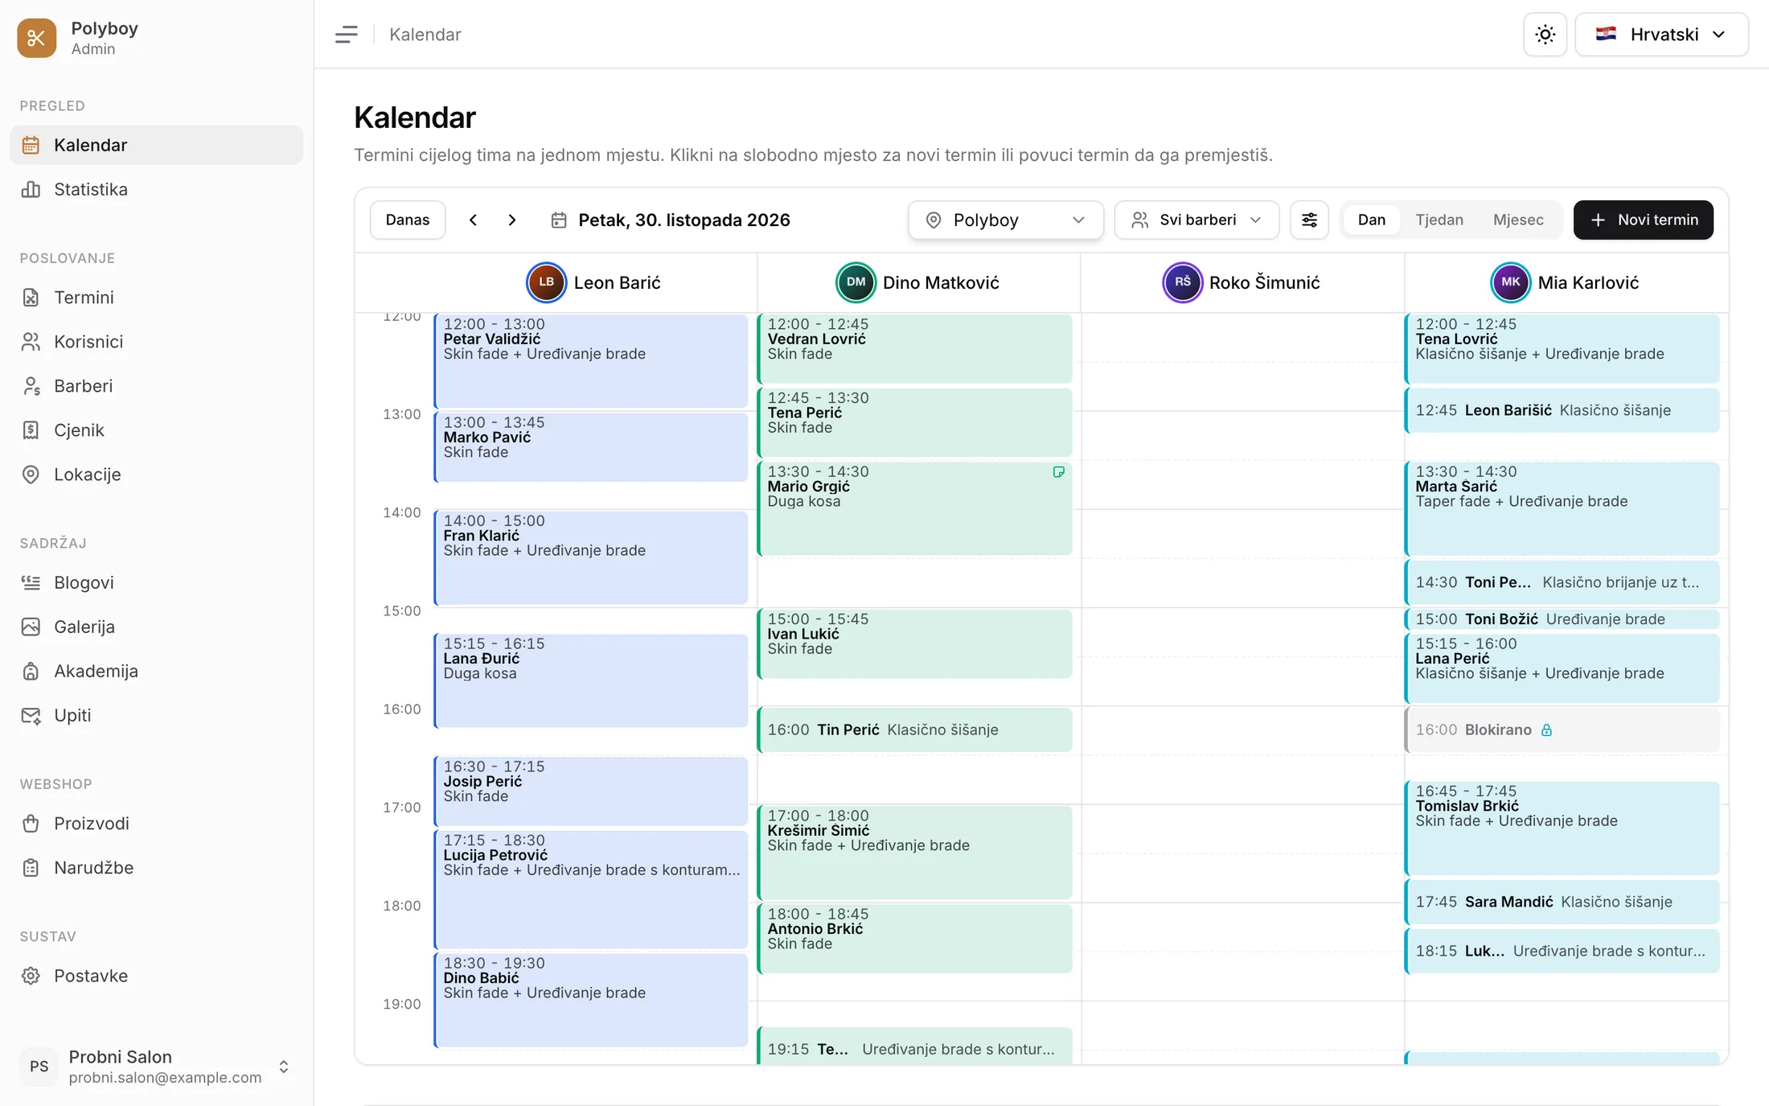Open date picker calendar icon
The height and width of the screenshot is (1106, 1769).
559,220
